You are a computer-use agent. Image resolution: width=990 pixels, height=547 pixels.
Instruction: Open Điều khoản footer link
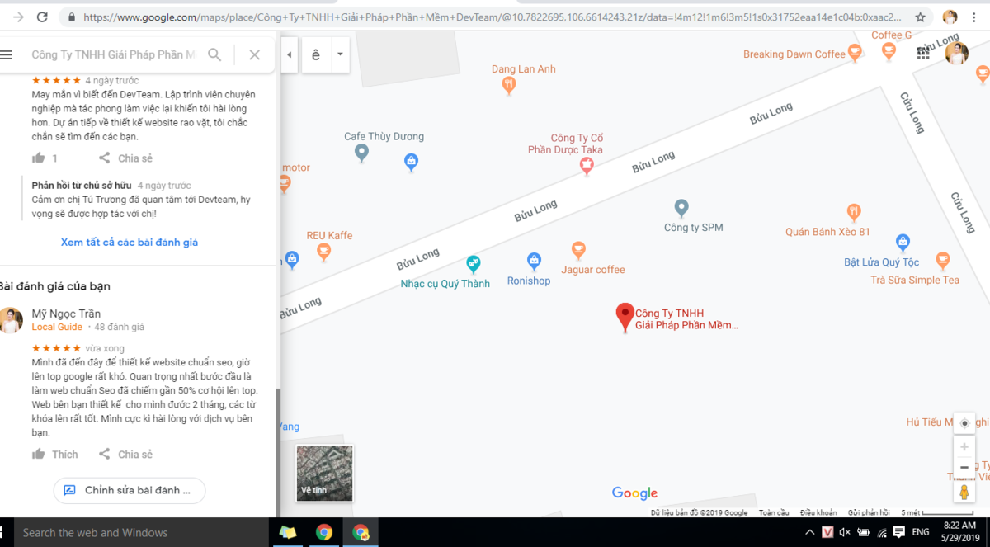tap(818, 512)
